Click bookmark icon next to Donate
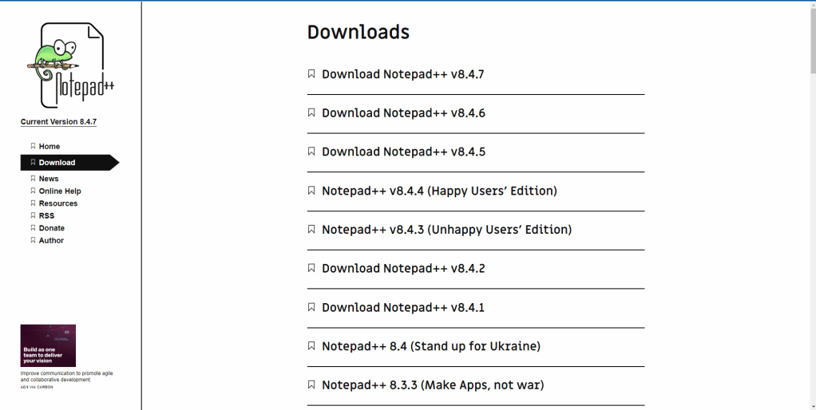816x410 pixels. 33,228
